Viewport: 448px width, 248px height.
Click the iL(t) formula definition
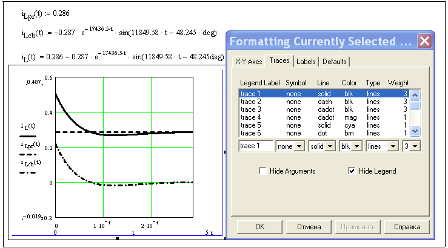[123, 56]
